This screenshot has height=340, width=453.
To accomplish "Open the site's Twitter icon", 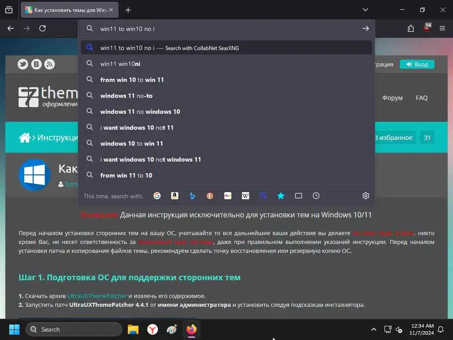I will 23,64.
